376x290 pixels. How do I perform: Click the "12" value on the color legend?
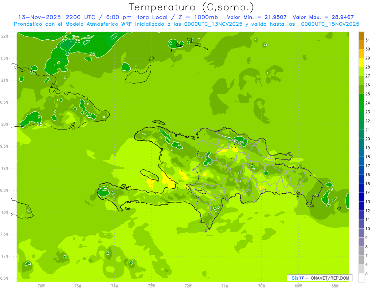point(368,211)
